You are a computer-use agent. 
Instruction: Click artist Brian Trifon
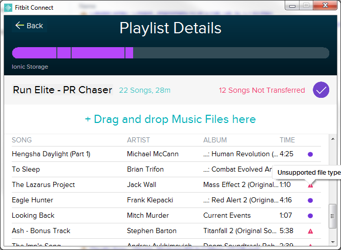point(145,169)
